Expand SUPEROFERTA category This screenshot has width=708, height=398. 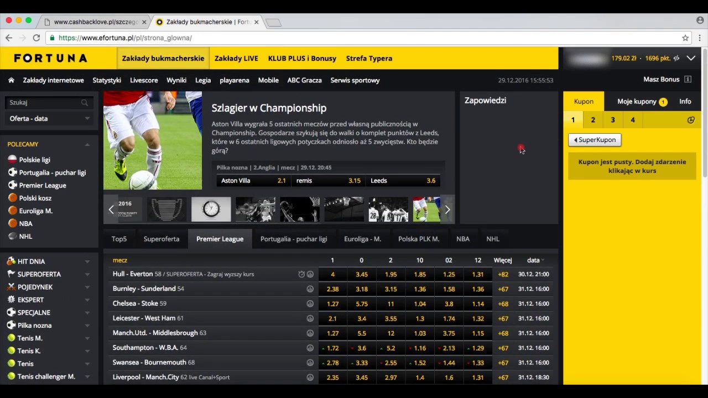(87, 274)
